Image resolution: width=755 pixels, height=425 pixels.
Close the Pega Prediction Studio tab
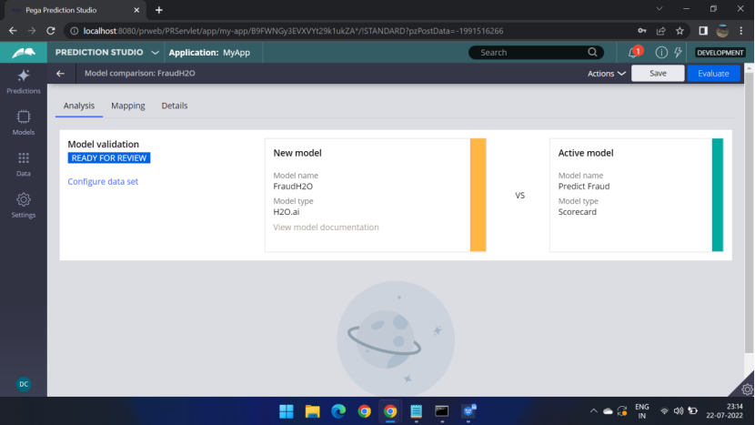click(x=136, y=10)
